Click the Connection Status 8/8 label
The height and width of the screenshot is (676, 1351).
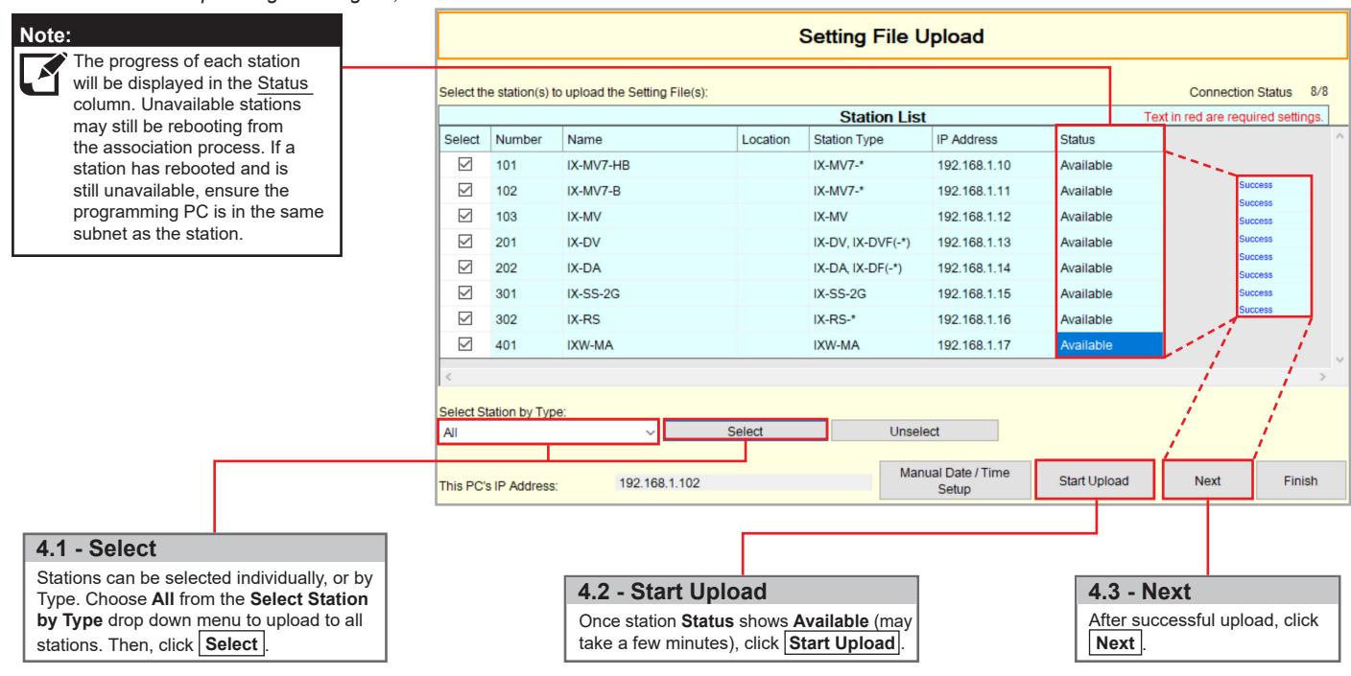pos(1257,92)
